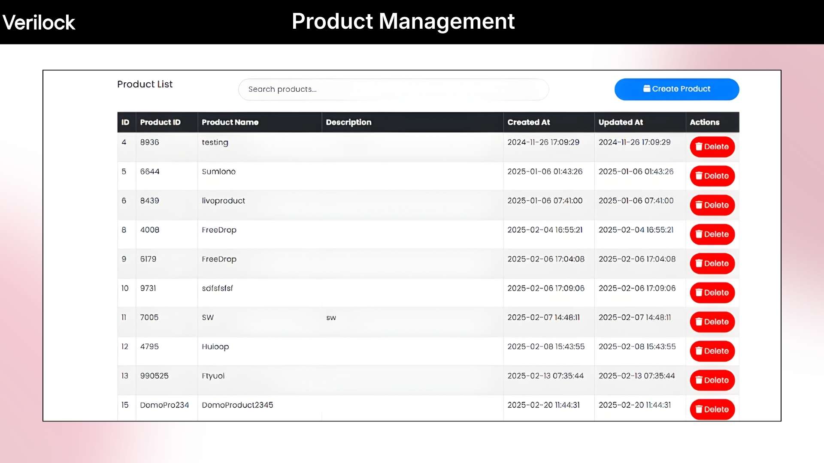Click the trash icon on sdfsfsfsf row
824x463 pixels.
pos(700,293)
